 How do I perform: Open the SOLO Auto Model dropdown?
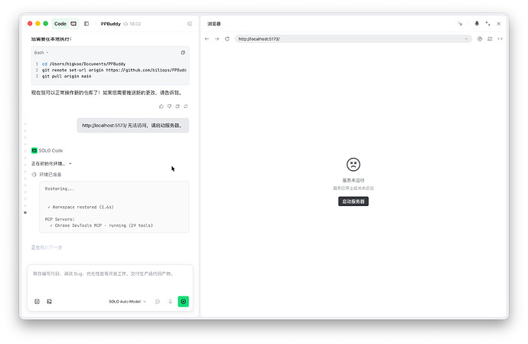point(127,302)
